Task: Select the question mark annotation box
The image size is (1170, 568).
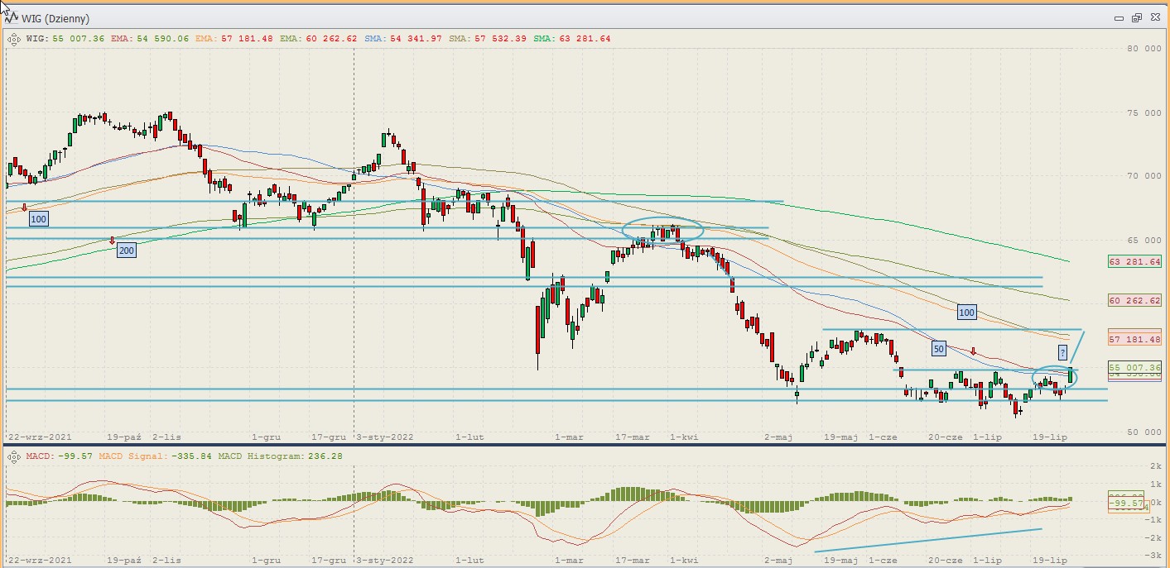Action: coord(1062,352)
